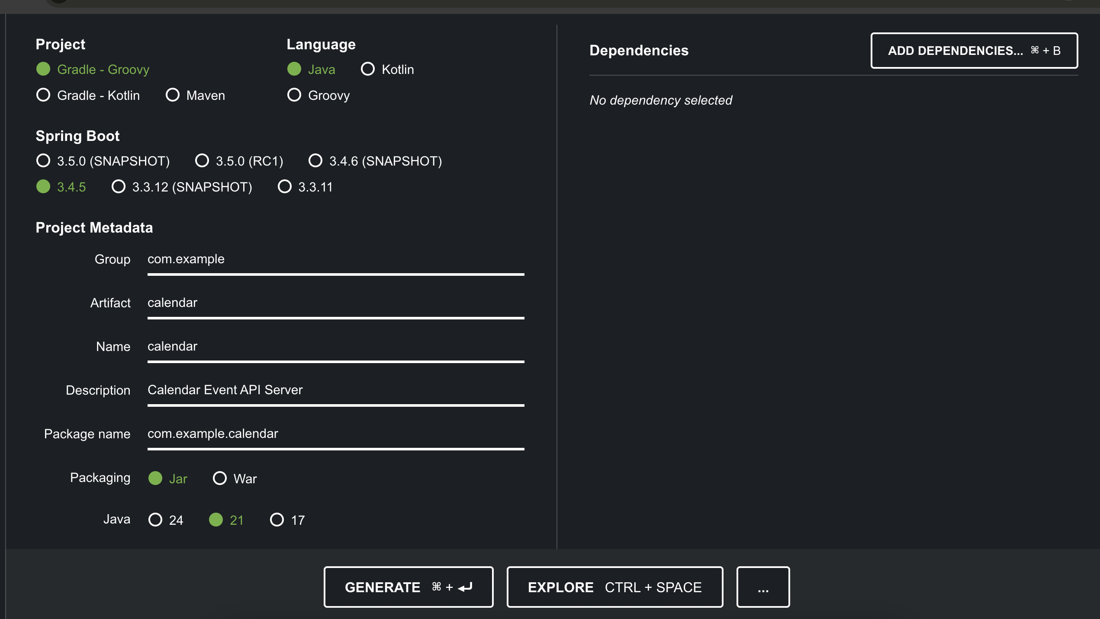1100x619 pixels.
Task: Select Kotlin language option
Action: click(368, 69)
